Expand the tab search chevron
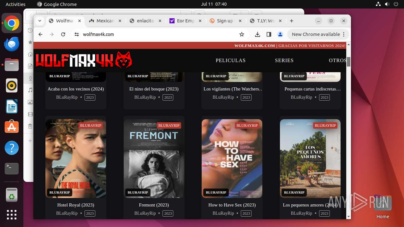This screenshot has width=404, height=227. pos(40,21)
